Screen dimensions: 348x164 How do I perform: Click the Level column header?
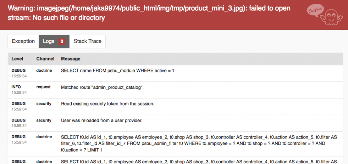17,59
